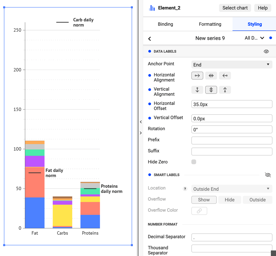Open the Anchor Point dropdown

[231, 64]
